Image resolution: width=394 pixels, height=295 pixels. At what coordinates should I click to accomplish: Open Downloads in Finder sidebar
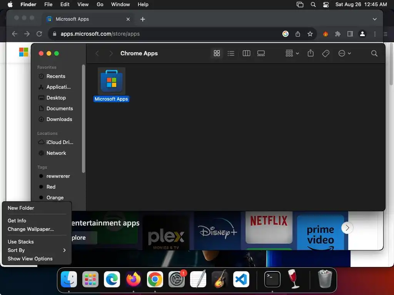coord(59,119)
